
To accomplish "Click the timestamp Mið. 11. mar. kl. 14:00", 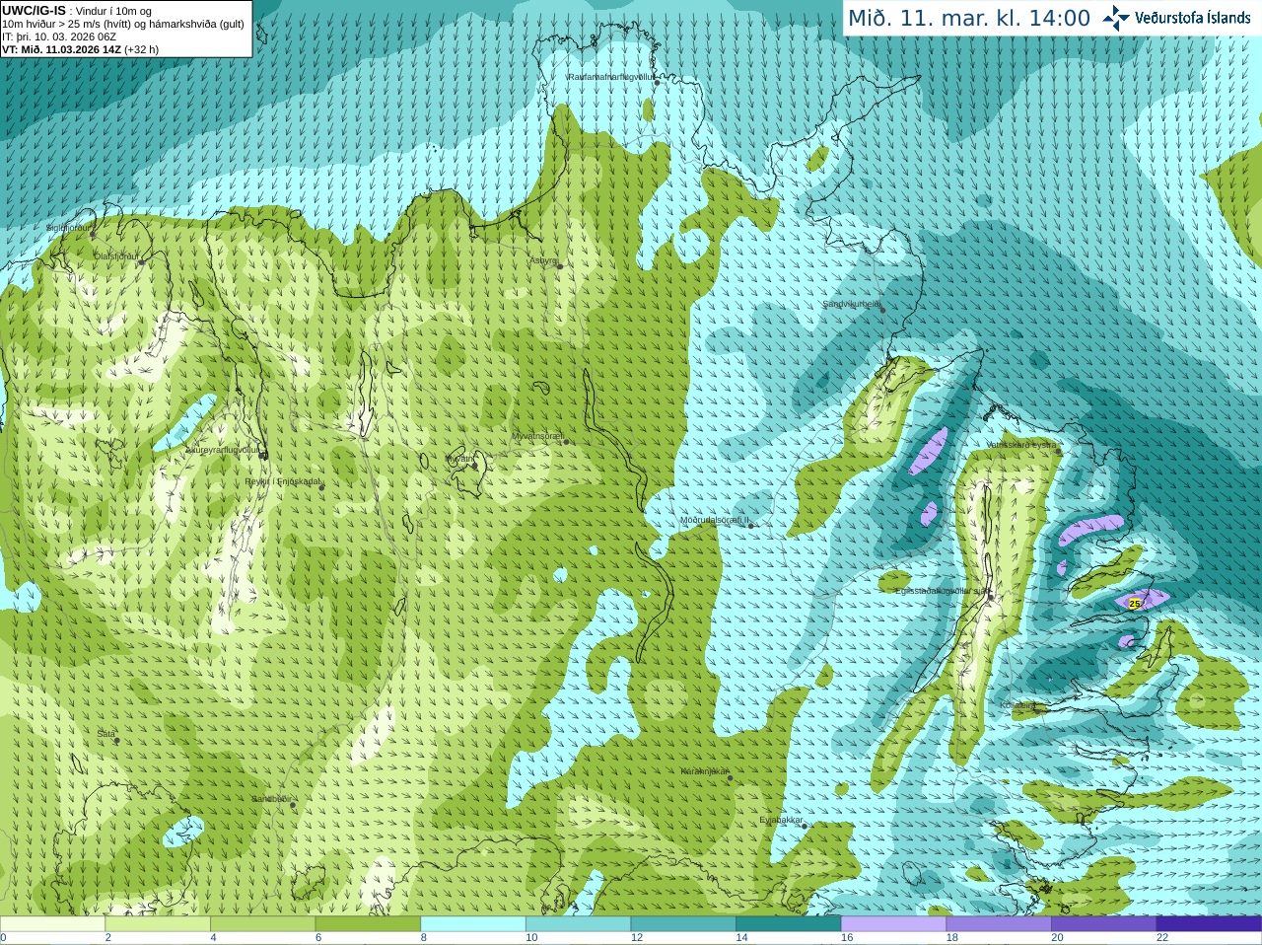I will tap(968, 18).
